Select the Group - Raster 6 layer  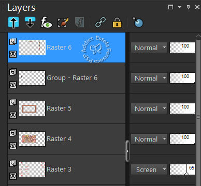coord(66,78)
